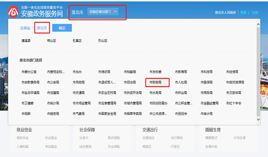Select department 市国家安全局
The width and height of the screenshot is (268, 157).
107,114
